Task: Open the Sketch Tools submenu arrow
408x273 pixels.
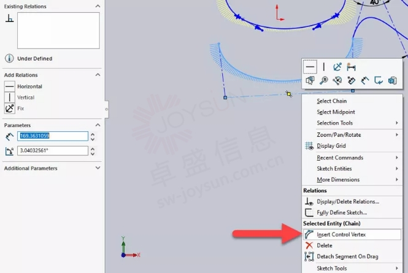Action: 397,268
